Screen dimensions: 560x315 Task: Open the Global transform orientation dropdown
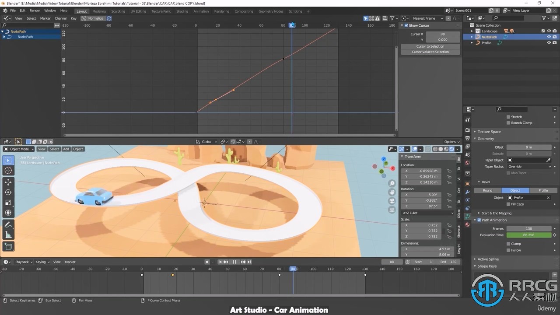pyautogui.click(x=206, y=142)
